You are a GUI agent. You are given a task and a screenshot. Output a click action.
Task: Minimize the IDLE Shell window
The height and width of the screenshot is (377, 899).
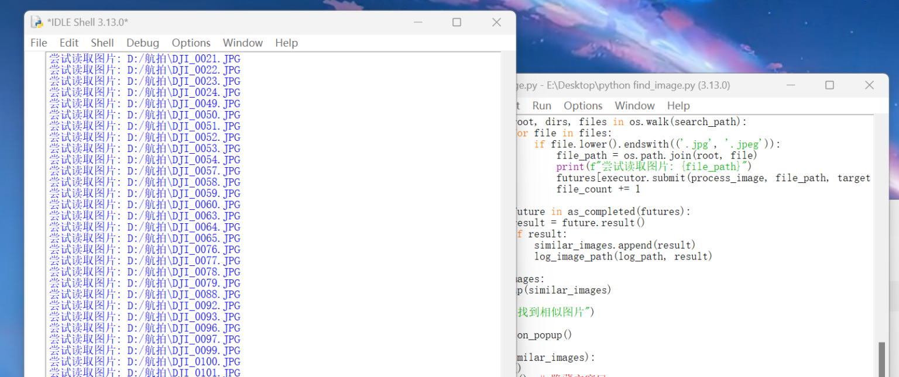418,22
